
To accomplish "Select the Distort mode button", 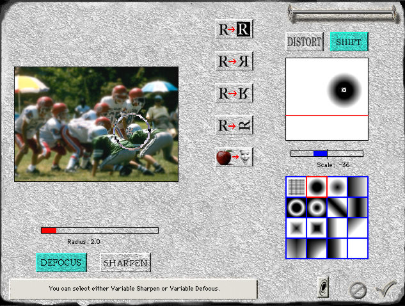I will 305,42.
